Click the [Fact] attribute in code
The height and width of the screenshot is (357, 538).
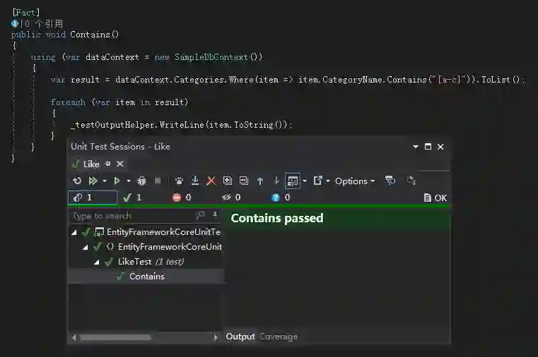(26, 13)
